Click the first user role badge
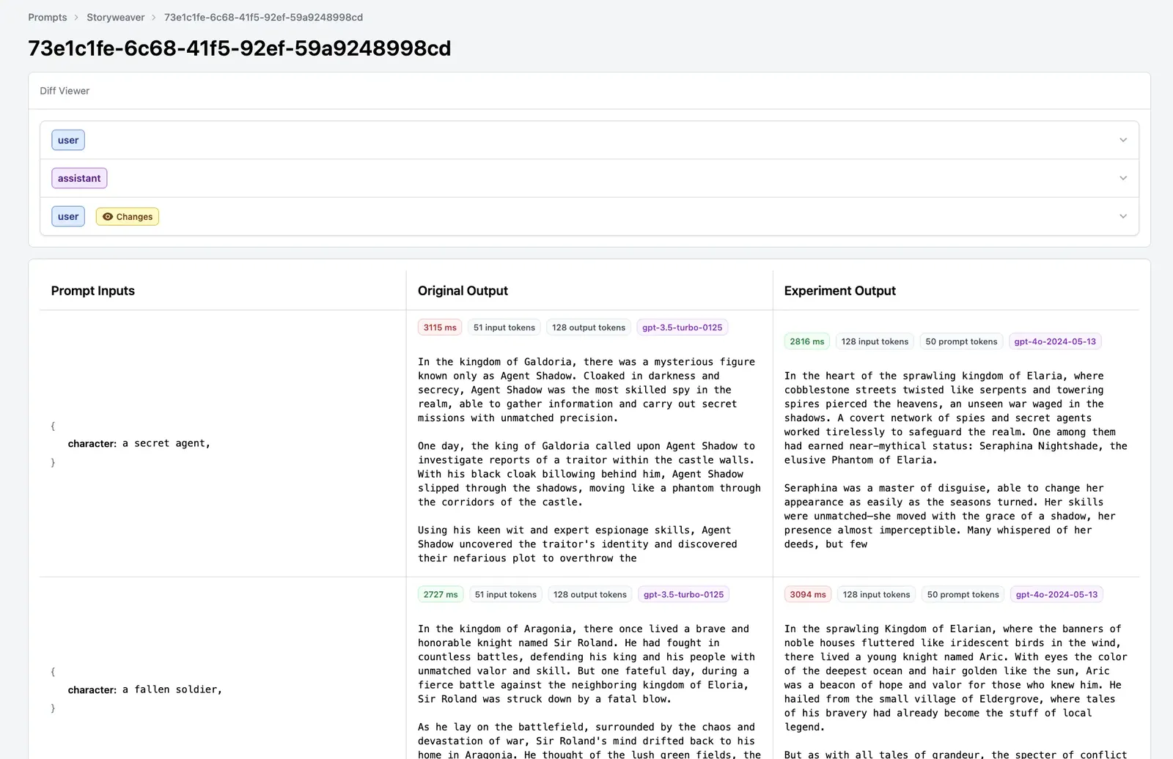The height and width of the screenshot is (759, 1173). click(68, 140)
